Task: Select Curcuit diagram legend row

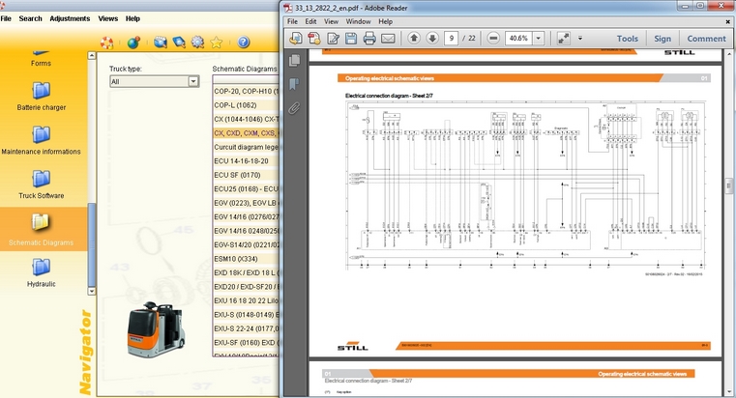Action: pos(246,147)
